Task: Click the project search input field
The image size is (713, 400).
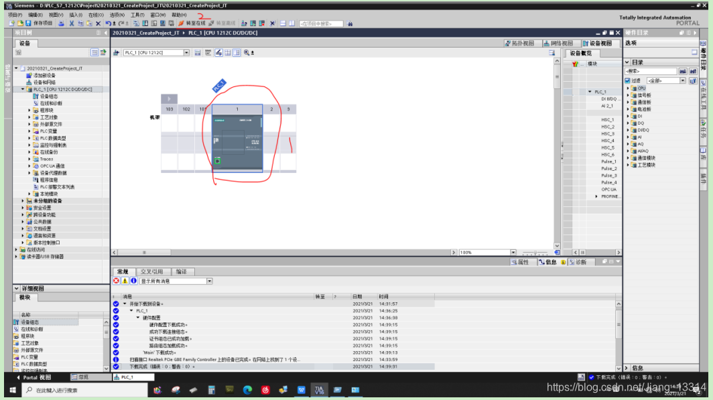Action: point(321,23)
